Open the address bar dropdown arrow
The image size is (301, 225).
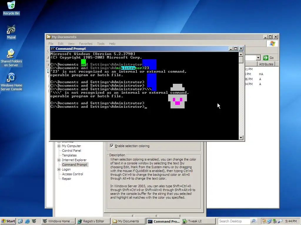[258, 58]
